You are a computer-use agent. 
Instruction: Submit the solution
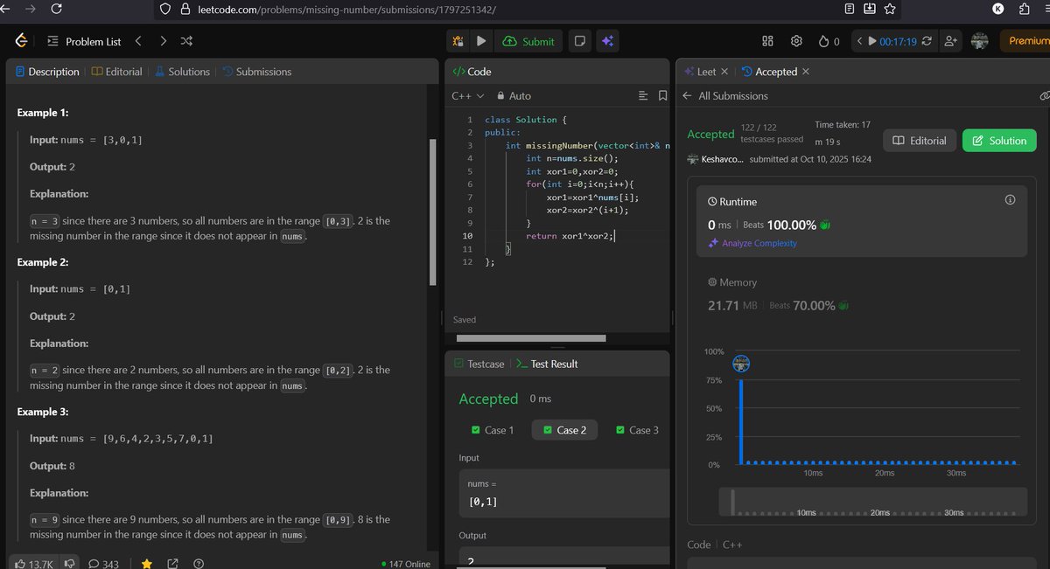(x=528, y=41)
